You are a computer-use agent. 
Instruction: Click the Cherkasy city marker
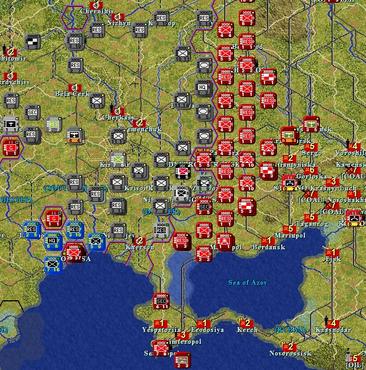click(x=118, y=110)
